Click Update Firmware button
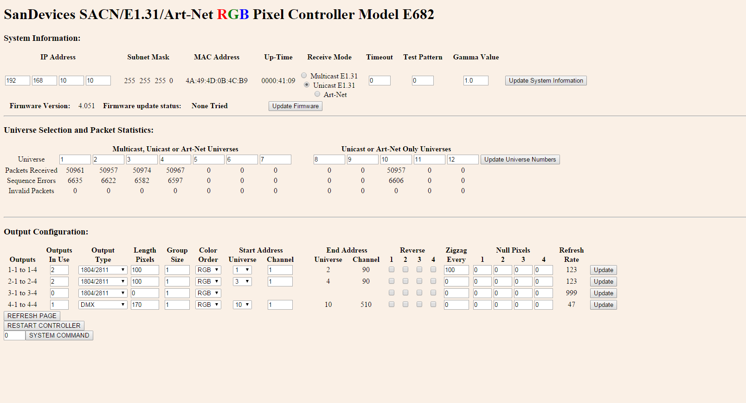 coord(296,106)
